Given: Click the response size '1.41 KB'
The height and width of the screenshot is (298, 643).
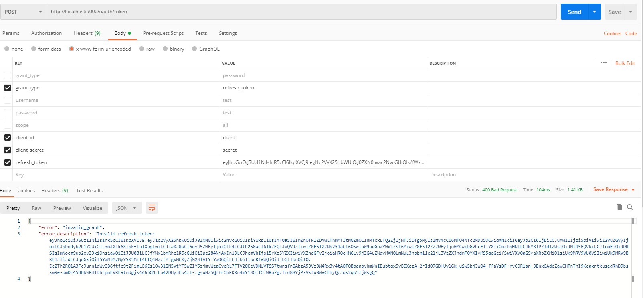Looking at the screenshot, I should tap(575, 190).
